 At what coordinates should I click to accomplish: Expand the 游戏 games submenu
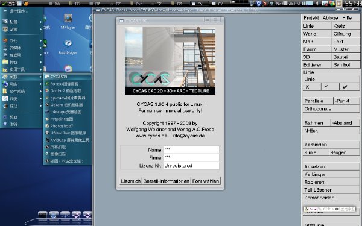(22, 106)
